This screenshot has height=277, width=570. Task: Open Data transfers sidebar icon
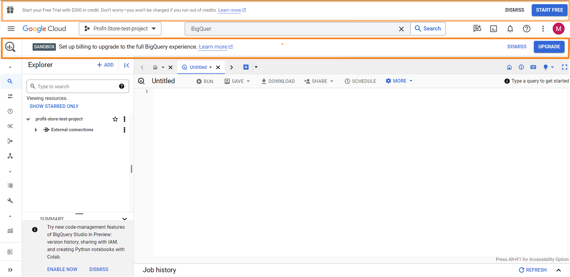10,96
